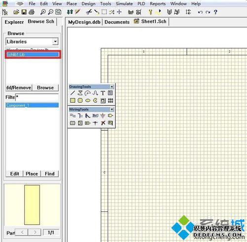247x242 pixels.
Task: Select the Place Line drawing tool
Action: pyautogui.click(x=73, y=93)
